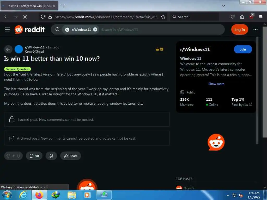Image resolution: width=267 pixels, height=200 pixels.
Task: Open a new browser tab
Action: point(64,6)
